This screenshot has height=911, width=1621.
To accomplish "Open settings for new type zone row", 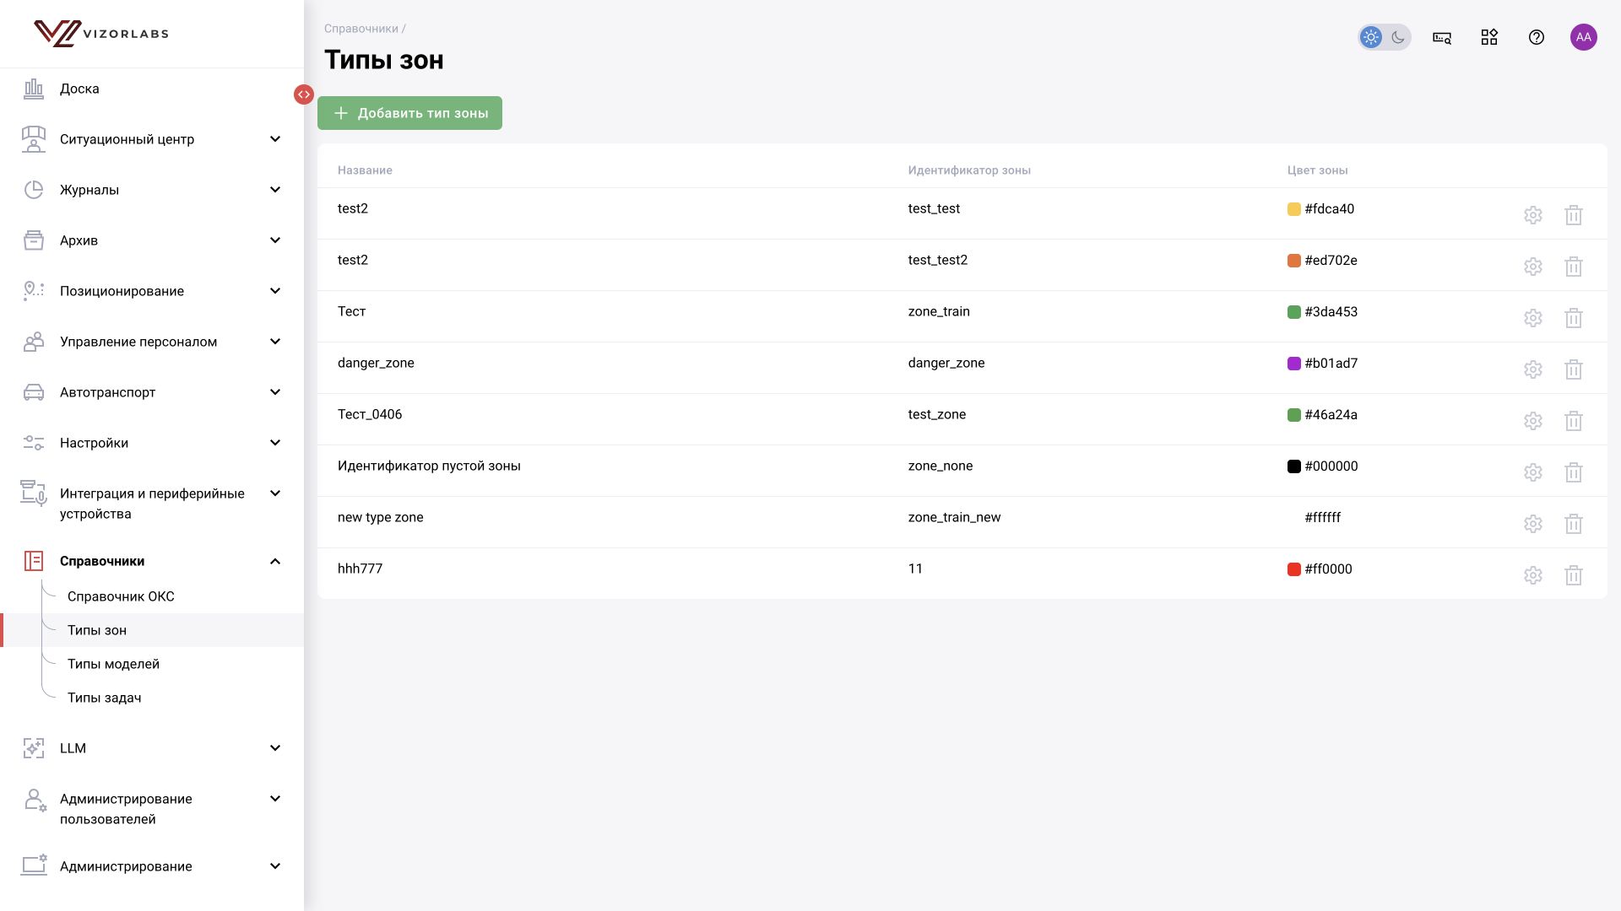I will pyautogui.click(x=1533, y=524).
